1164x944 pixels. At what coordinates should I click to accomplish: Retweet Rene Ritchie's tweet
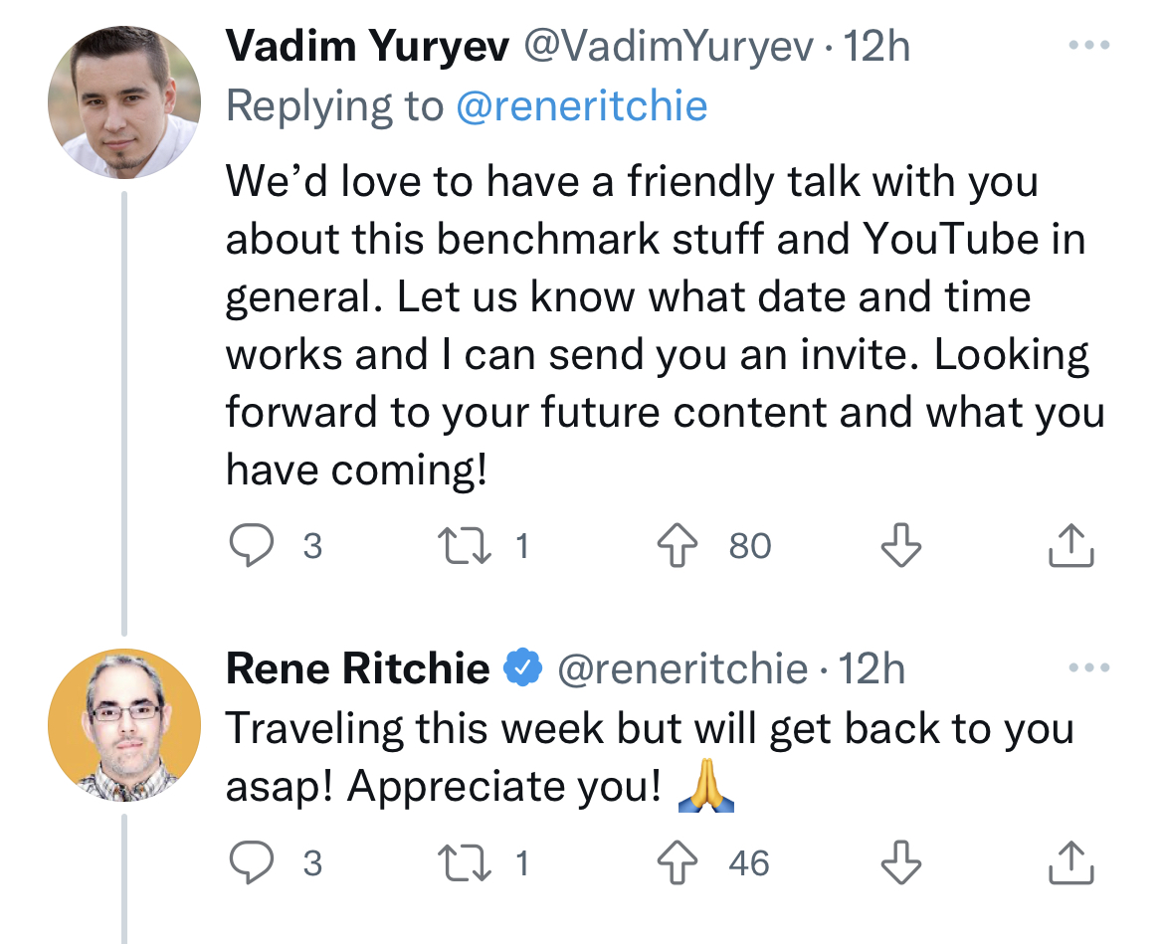pos(465,861)
